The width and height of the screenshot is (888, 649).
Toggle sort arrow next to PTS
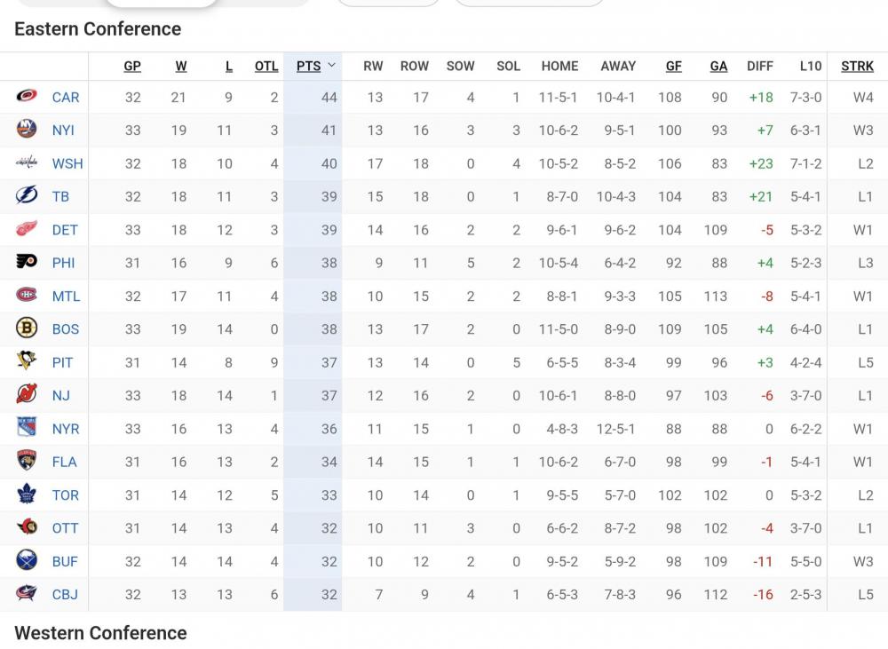(331, 66)
